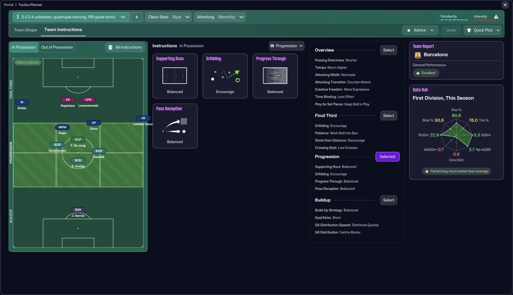The image size is (513, 295).
Task: Click the shirt icon in Quick Pick
Action: 469,30
